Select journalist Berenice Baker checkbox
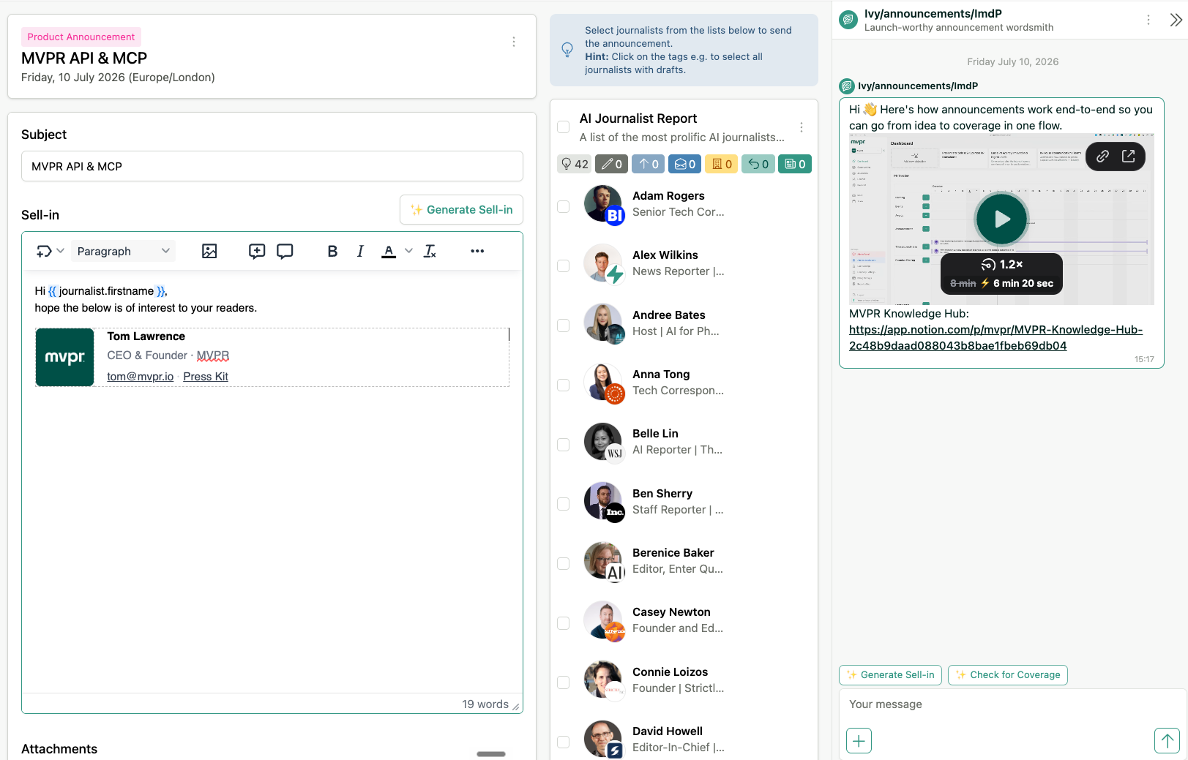Image resolution: width=1188 pixels, height=760 pixels. pyautogui.click(x=564, y=563)
